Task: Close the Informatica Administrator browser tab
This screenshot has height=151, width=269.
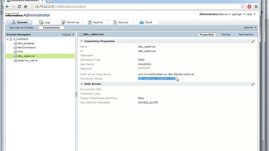Action: [42, 1]
